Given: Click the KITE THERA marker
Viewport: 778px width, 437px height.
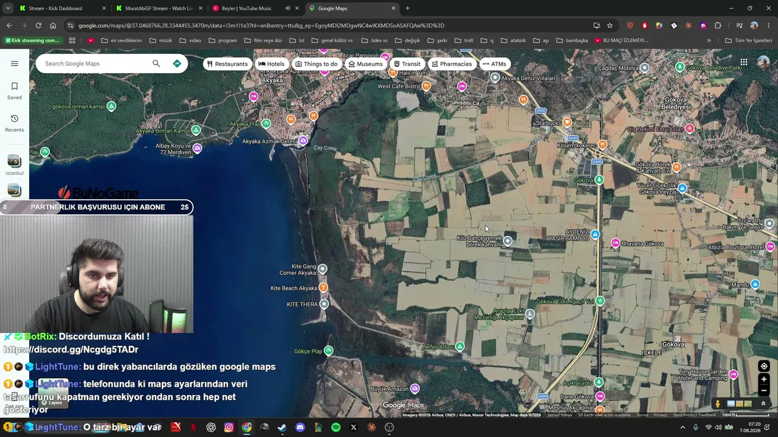Looking at the screenshot, I should [324, 304].
